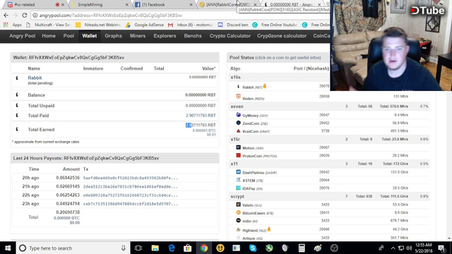
Task: Click XSTEM coin icon
Action: tap(239, 180)
